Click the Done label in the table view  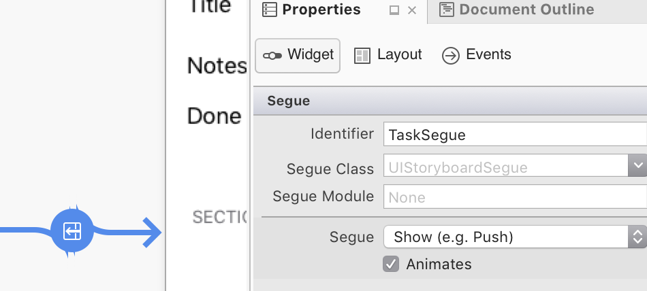[214, 116]
